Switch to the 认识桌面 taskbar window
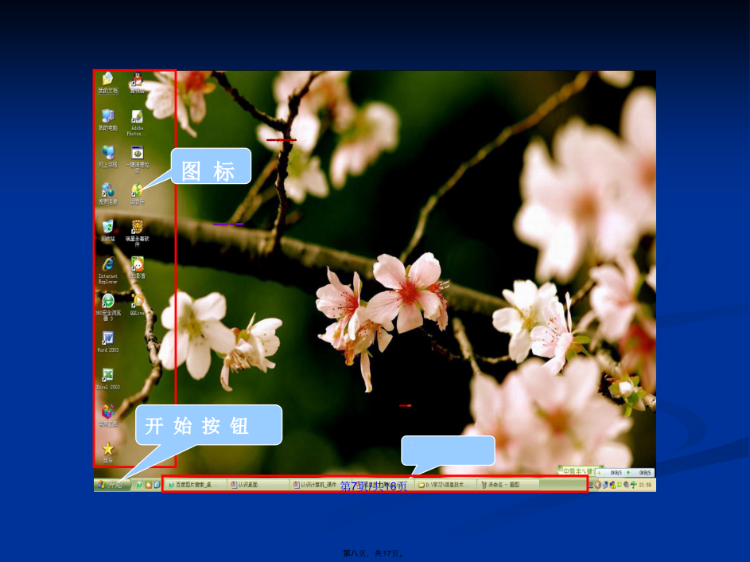The height and width of the screenshot is (562, 750). point(258,485)
